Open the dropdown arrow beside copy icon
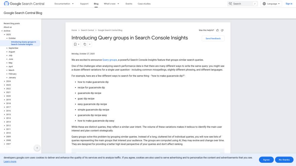Viewport: 296px width, 166px height. [90, 44]
